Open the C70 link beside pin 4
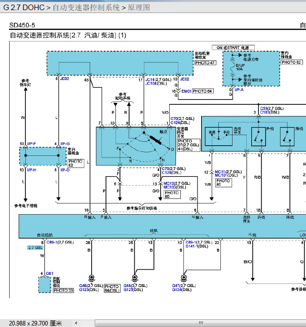 tap(165, 169)
